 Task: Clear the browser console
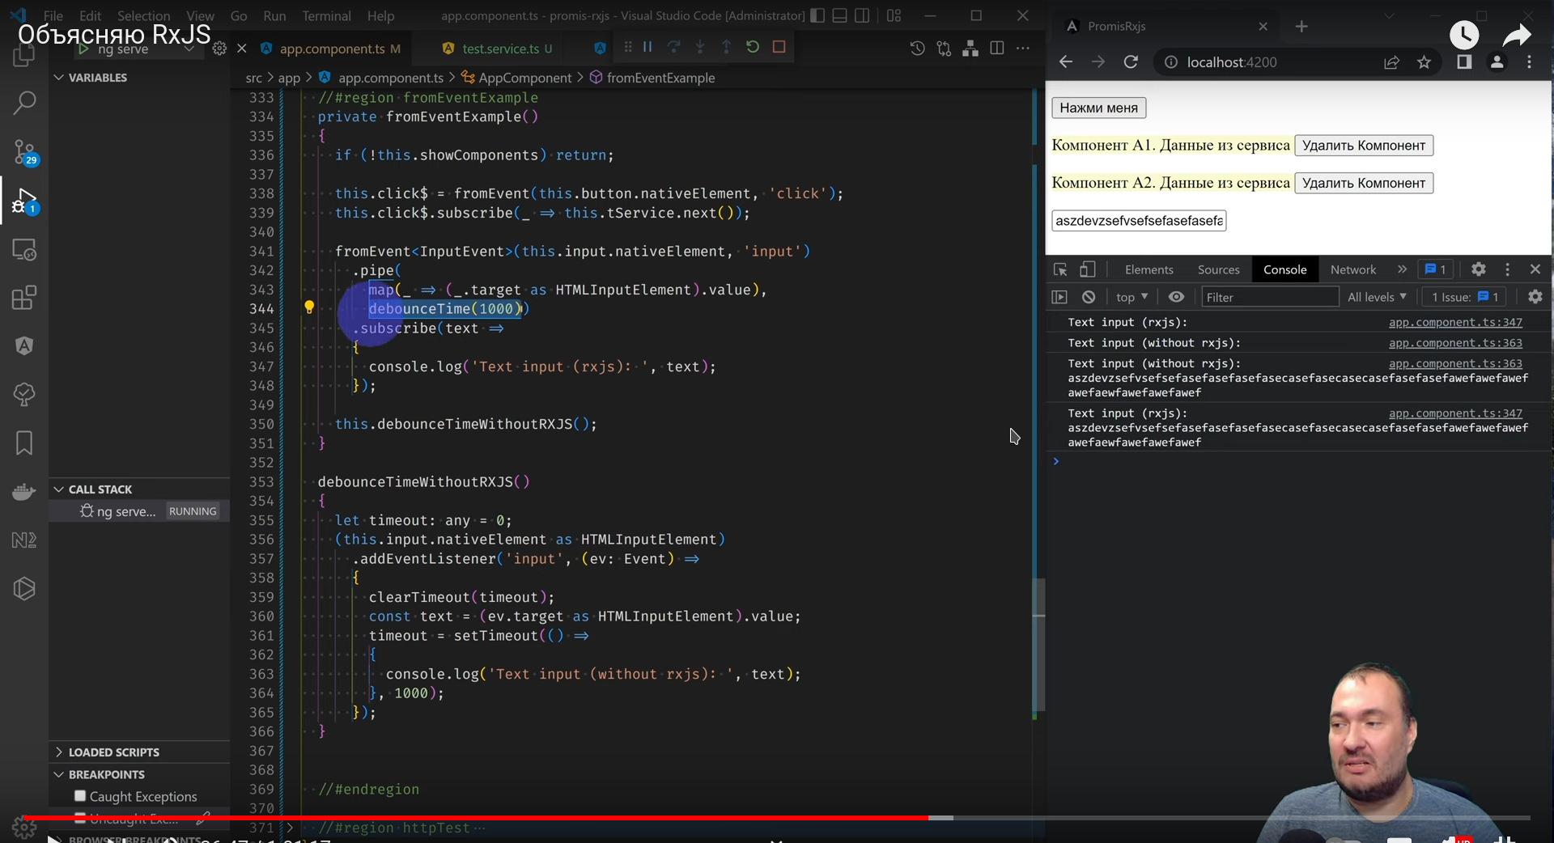click(x=1089, y=297)
